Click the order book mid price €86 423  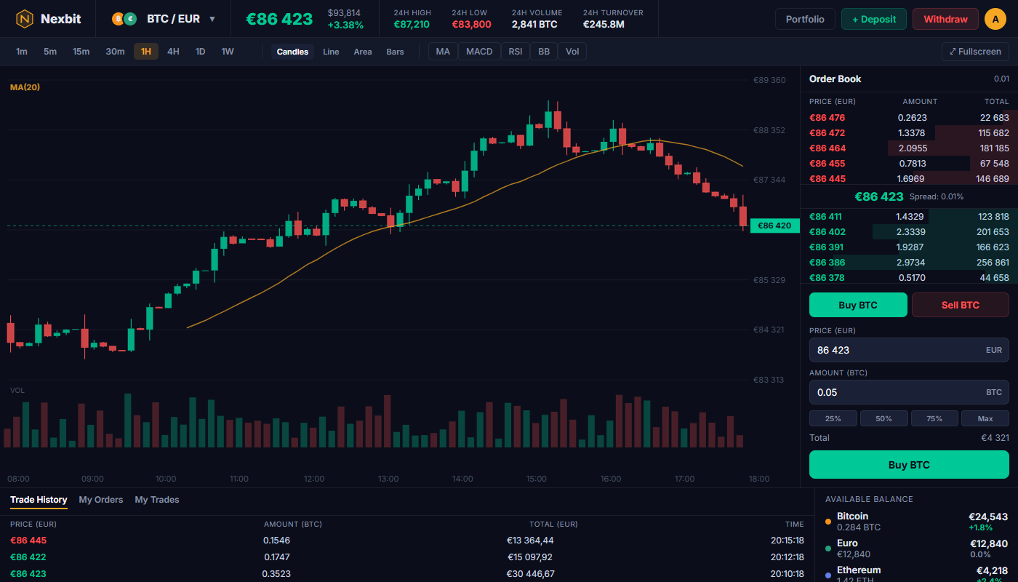[x=879, y=196]
